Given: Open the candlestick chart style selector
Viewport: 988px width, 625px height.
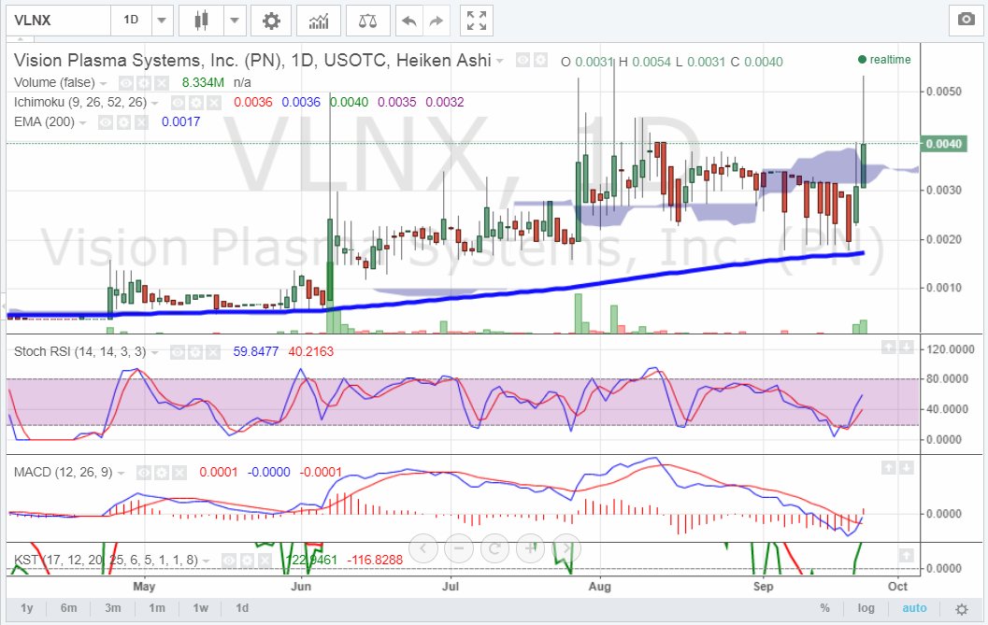Looking at the screenshot, I should pos(201,21).
